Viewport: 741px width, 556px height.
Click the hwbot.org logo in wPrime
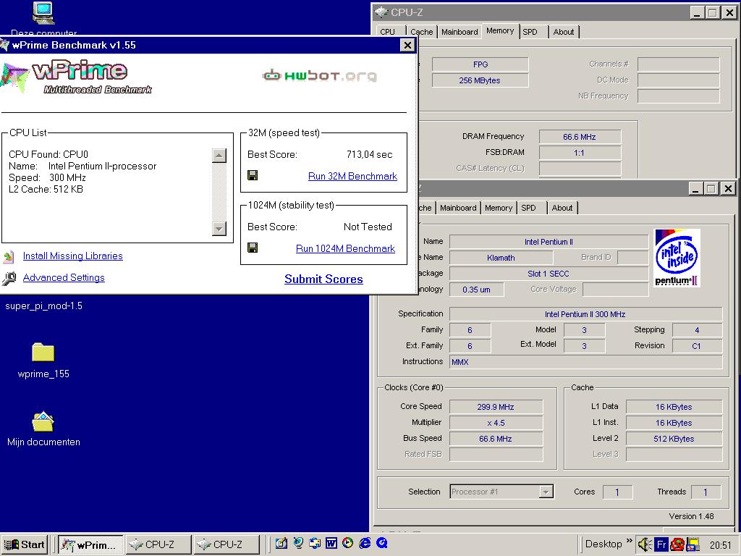[x=319, y=75]
